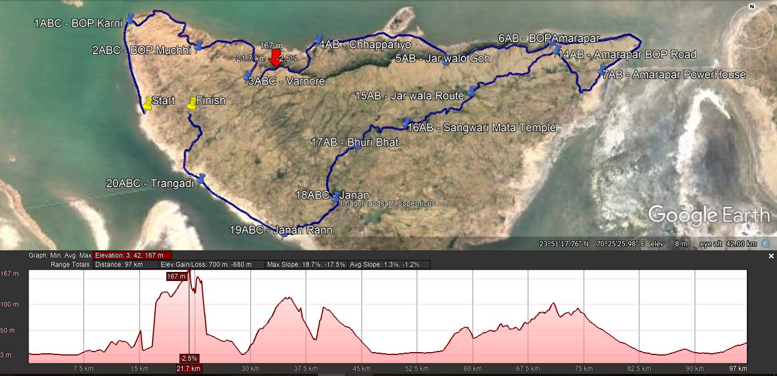Click the streaming status circle icon
Screen dimensions: 777x376
[767, 243]
